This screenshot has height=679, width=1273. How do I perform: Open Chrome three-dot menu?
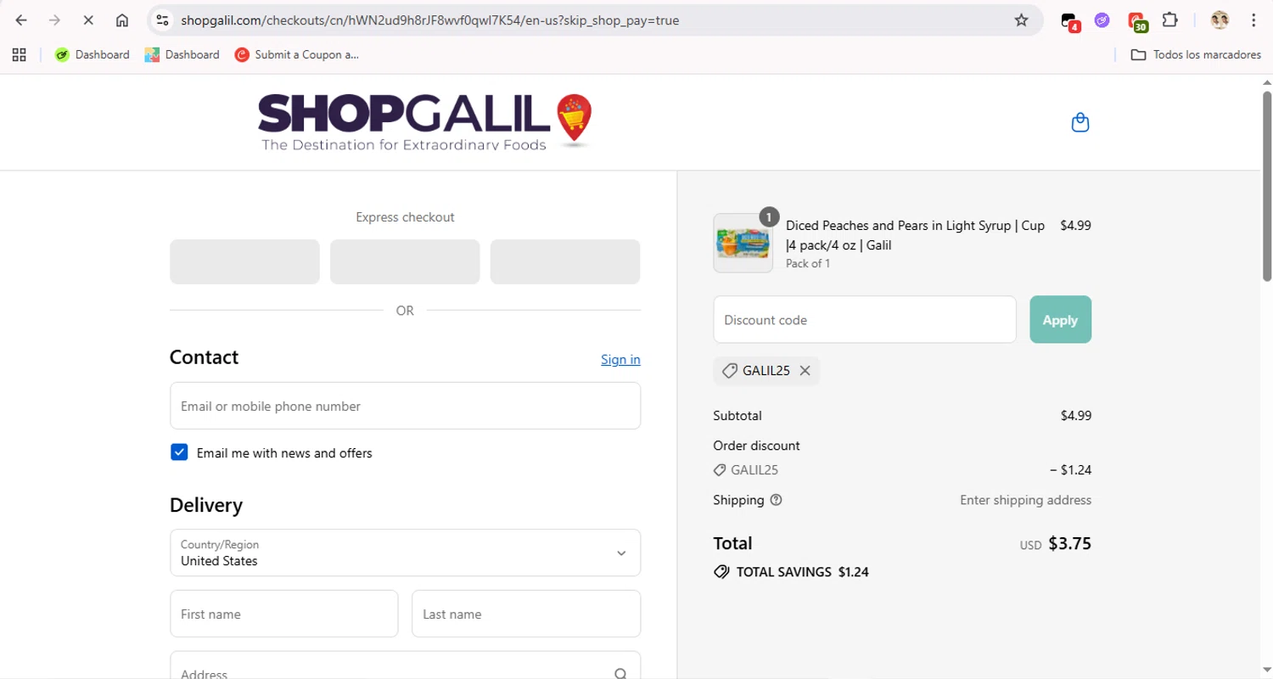1253,20
